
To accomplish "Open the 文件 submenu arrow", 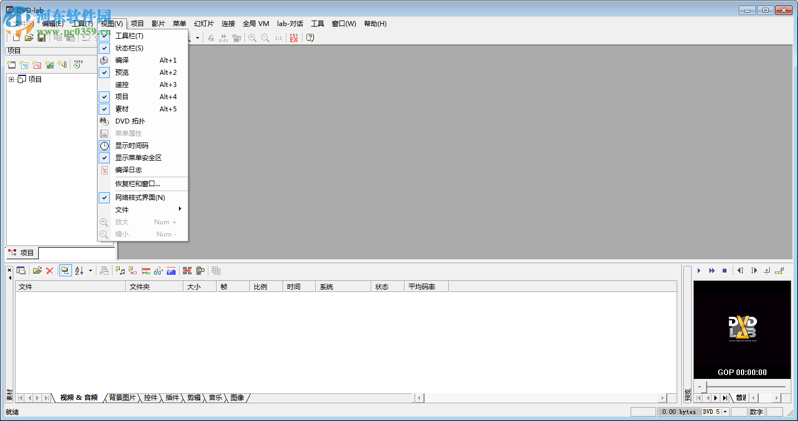I will [180, 209].
